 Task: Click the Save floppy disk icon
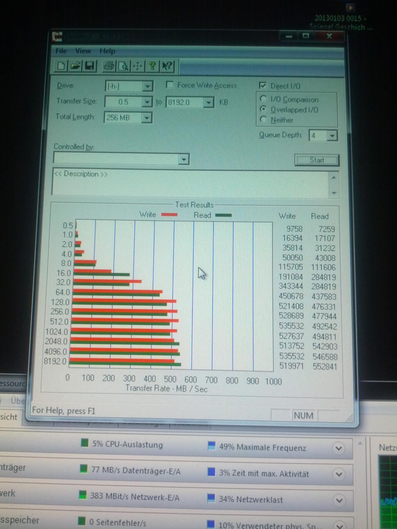[x=89, y=66]
